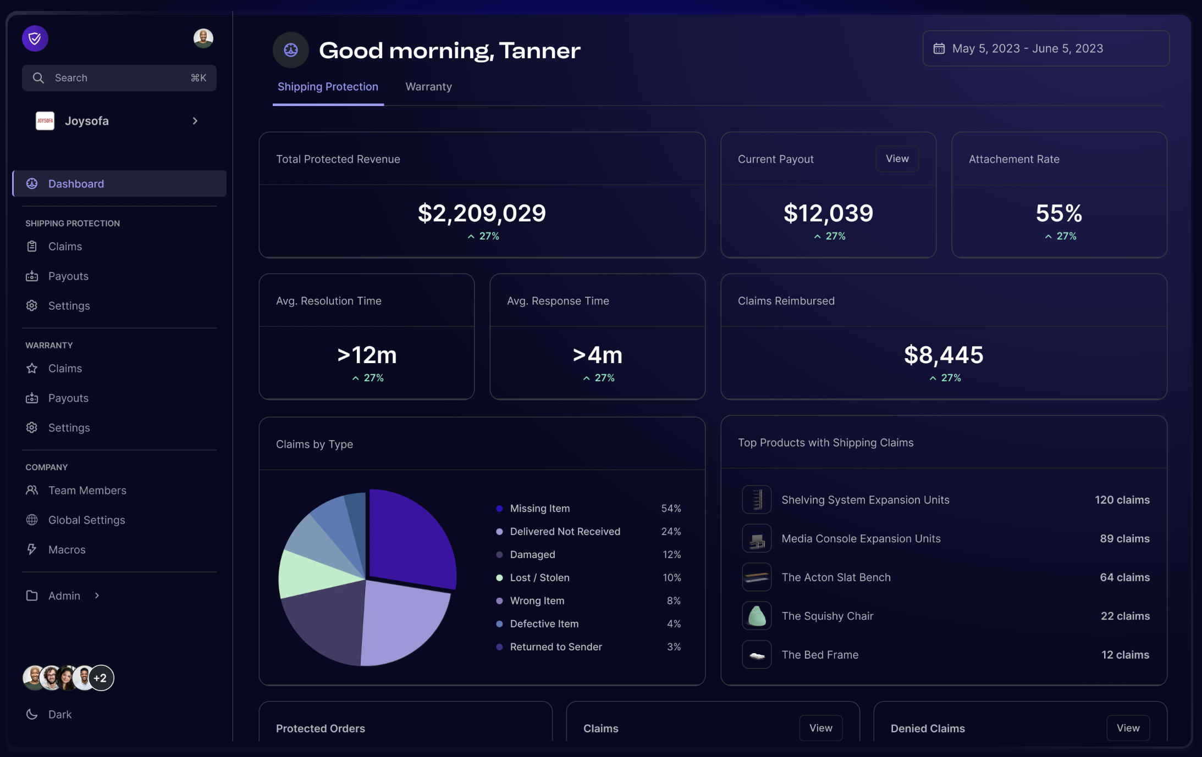This screenshot has width=1202, height=757.
Task: Open Settings gear under Warranty section
Action: [x=32, y=427]
